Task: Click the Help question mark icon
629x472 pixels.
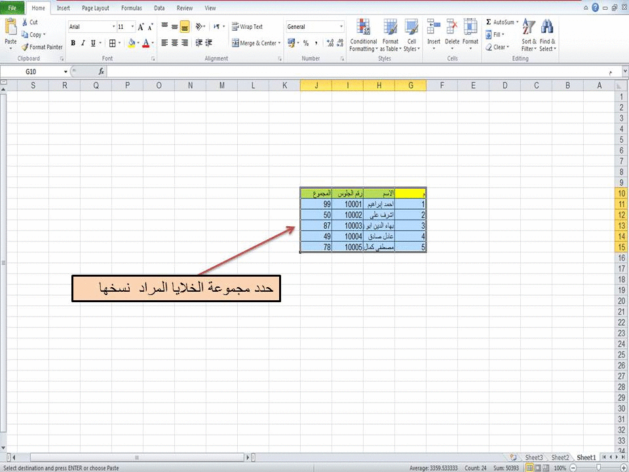Action: (x=596, y=8)
